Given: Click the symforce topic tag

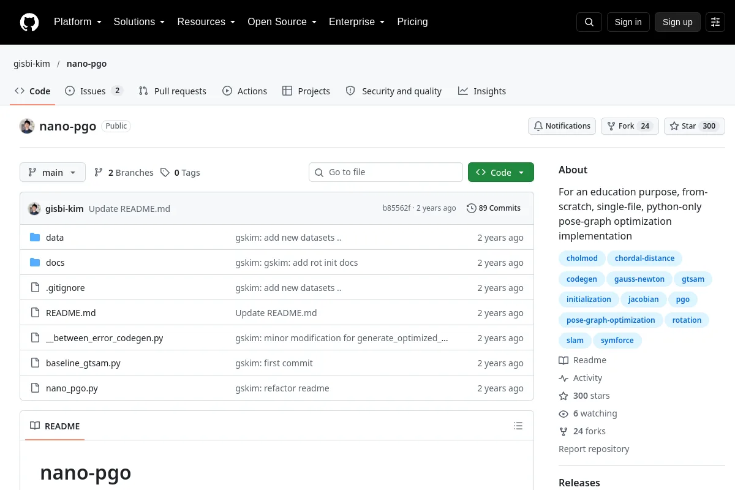Looking at the screenshot, I should coord(617,341).
